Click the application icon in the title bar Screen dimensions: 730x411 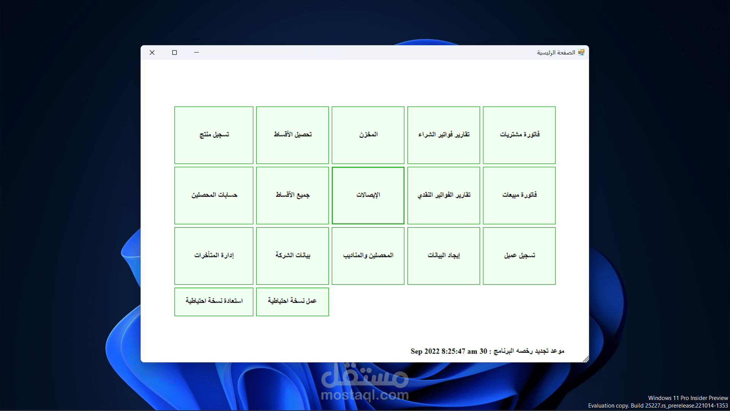tap(581, 52)
